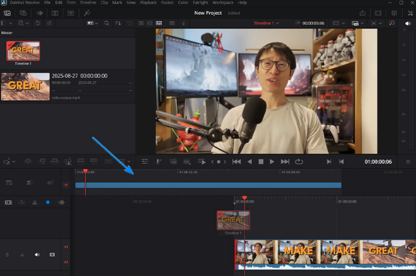
Task: Select the Timeline 1 thumbnail in Master bin
Action: [23, 51]
